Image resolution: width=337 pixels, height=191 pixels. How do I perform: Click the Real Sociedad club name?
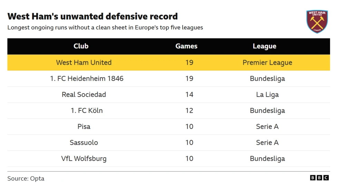pyautogui.click(x=84, y=94)
